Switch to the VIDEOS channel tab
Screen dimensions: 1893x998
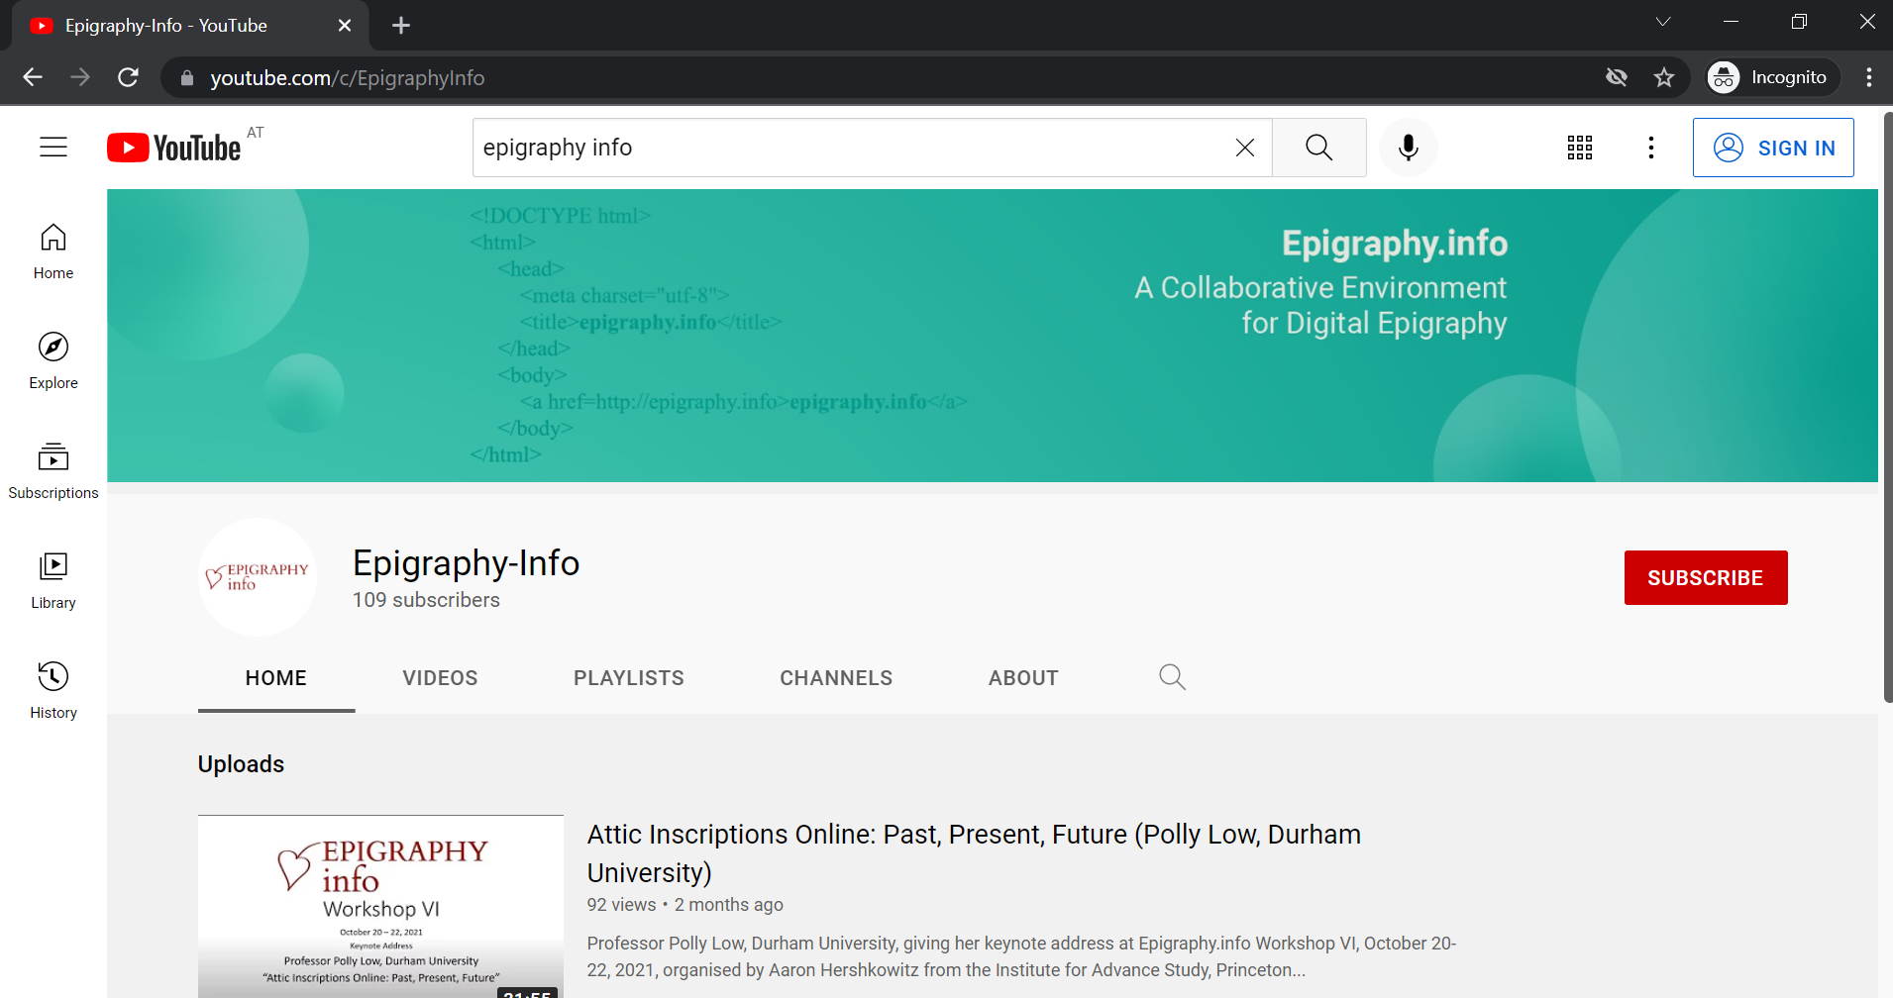[x=440, y=678]
